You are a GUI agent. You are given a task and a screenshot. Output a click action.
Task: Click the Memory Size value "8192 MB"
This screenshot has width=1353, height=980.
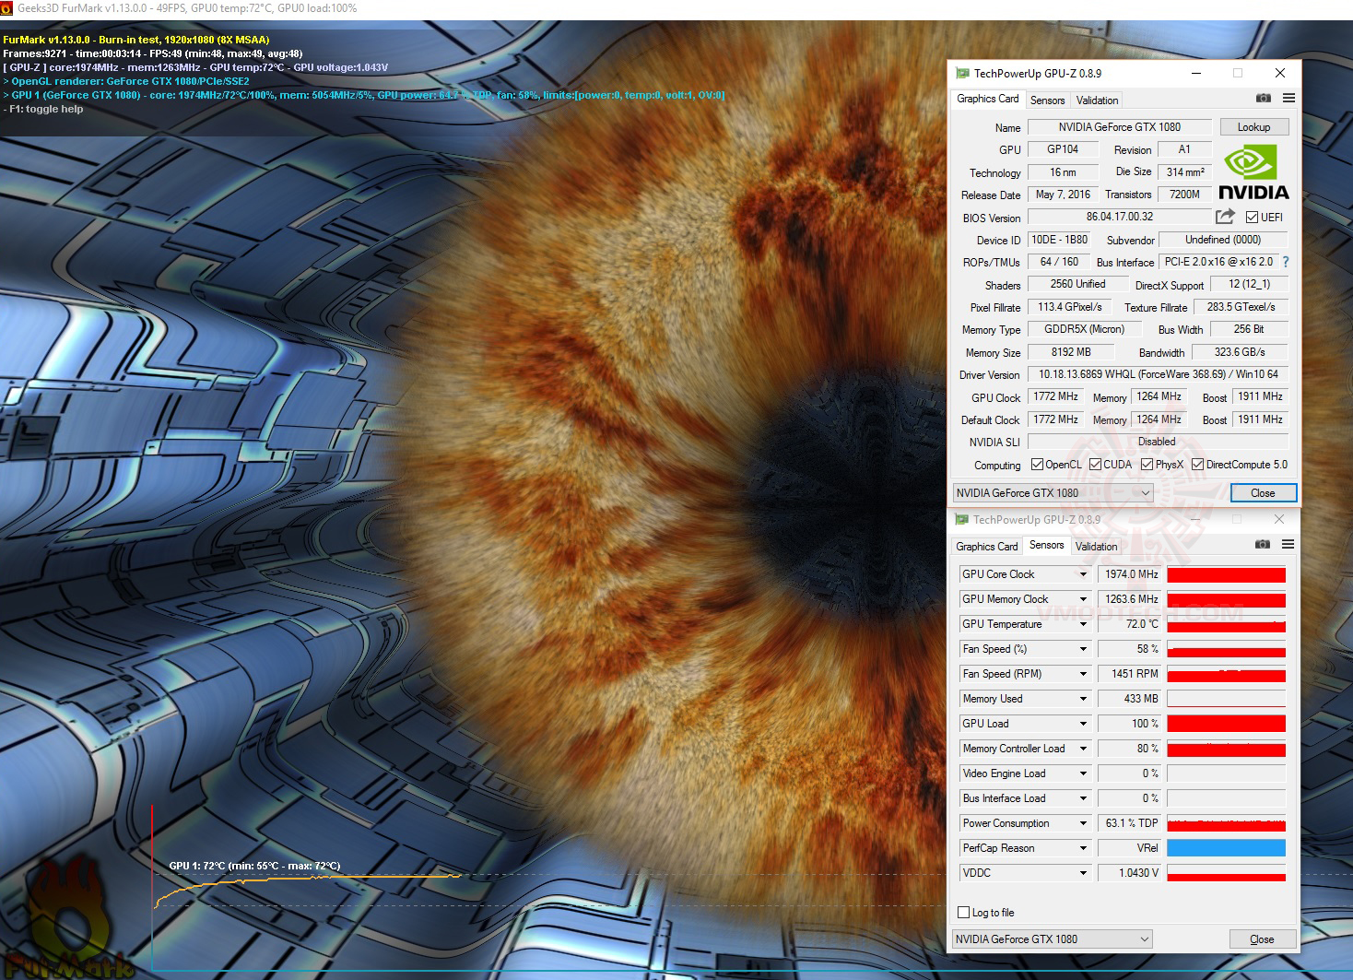coord(1071,352)
